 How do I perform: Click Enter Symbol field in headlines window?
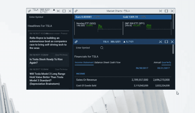point(36,17)
